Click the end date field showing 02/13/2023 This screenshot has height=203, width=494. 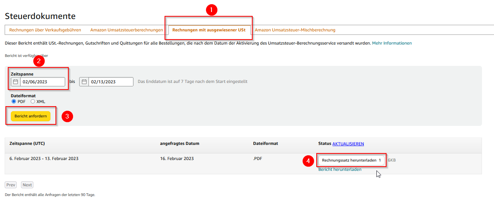pyautogui.click(x=111, y=82)
